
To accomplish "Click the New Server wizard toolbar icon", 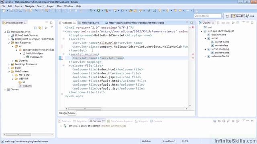I will click(x=115, y=10).
